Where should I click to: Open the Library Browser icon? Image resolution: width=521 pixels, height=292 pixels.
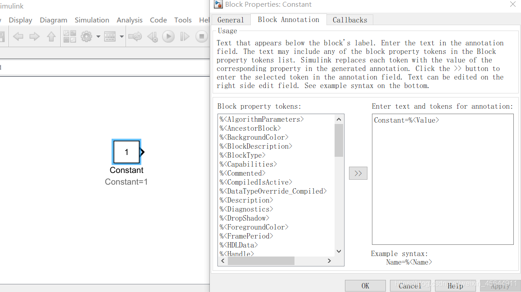coord(70,36)
